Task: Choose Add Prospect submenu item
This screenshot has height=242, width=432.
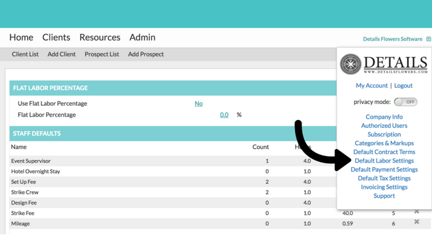Action: [146, 54]
